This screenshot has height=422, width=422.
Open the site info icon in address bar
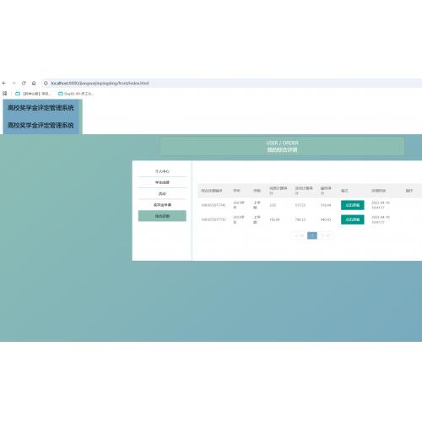tap(46, 83)
